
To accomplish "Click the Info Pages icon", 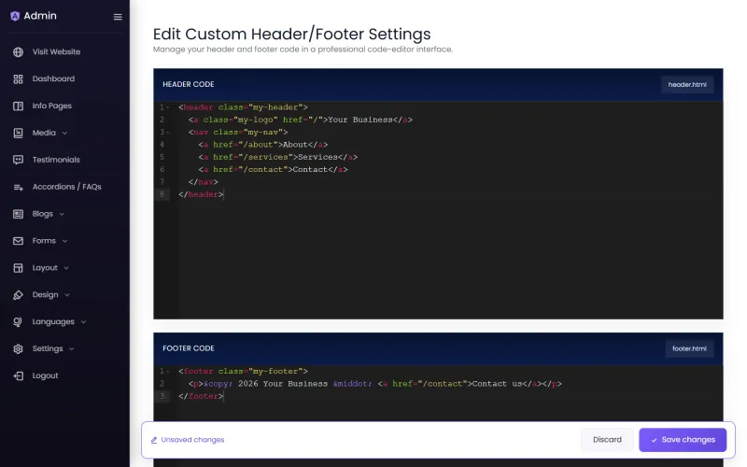I will coord(18,106).
